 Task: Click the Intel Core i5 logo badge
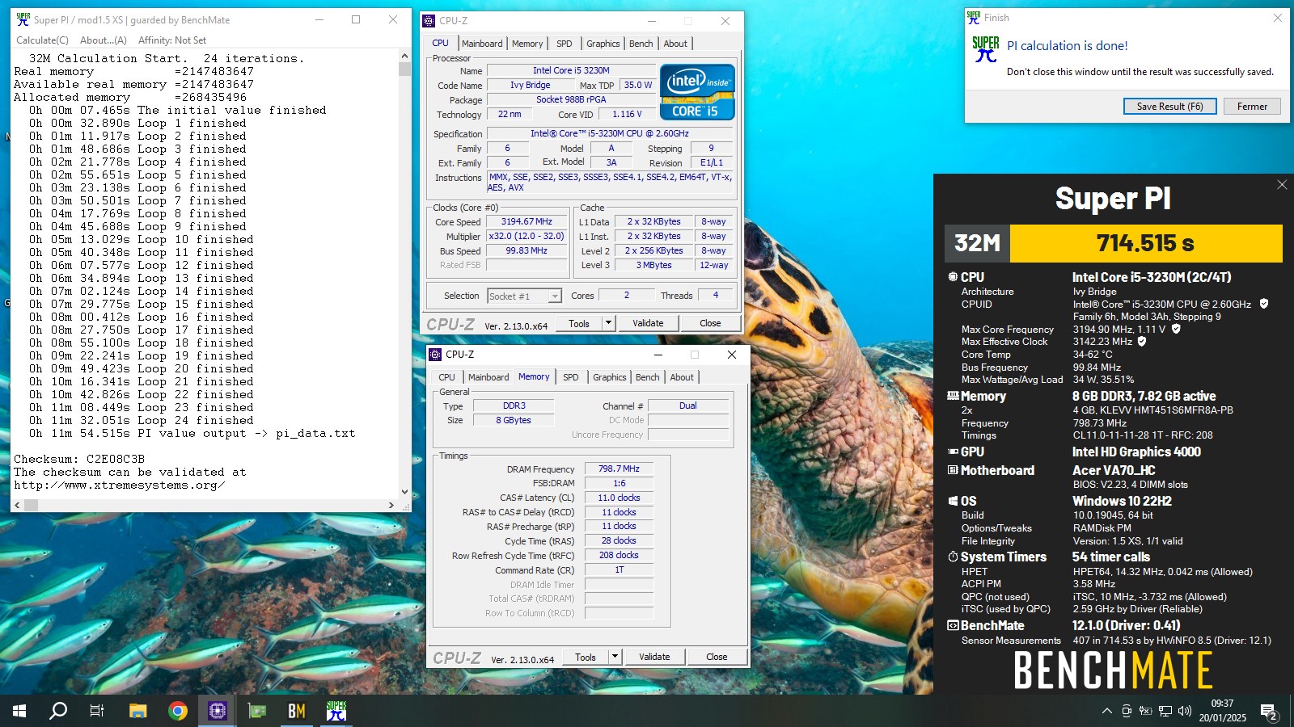click(x=697, y=91)
